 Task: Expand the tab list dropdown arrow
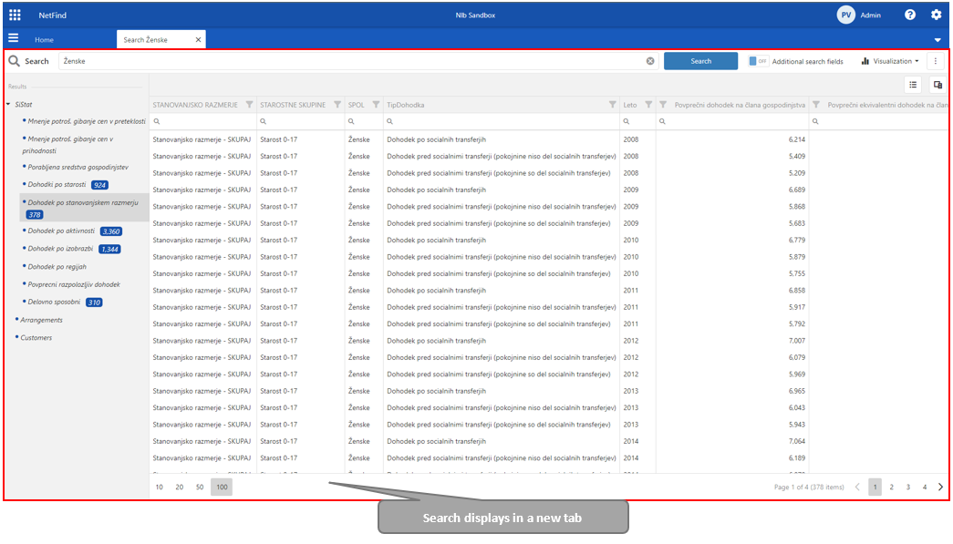tap(937, 40)
